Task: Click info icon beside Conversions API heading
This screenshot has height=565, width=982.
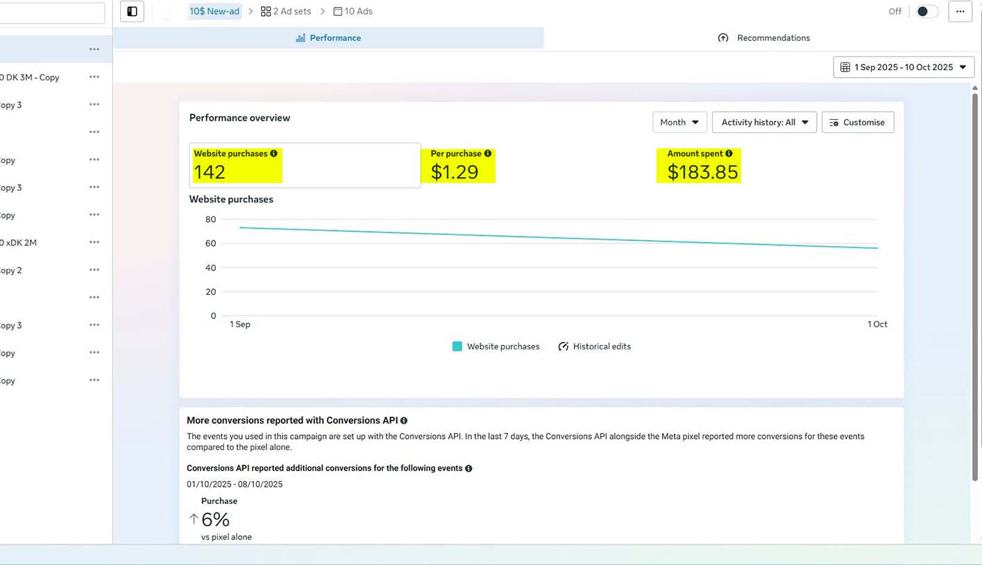Action: [x=404, y=421]
